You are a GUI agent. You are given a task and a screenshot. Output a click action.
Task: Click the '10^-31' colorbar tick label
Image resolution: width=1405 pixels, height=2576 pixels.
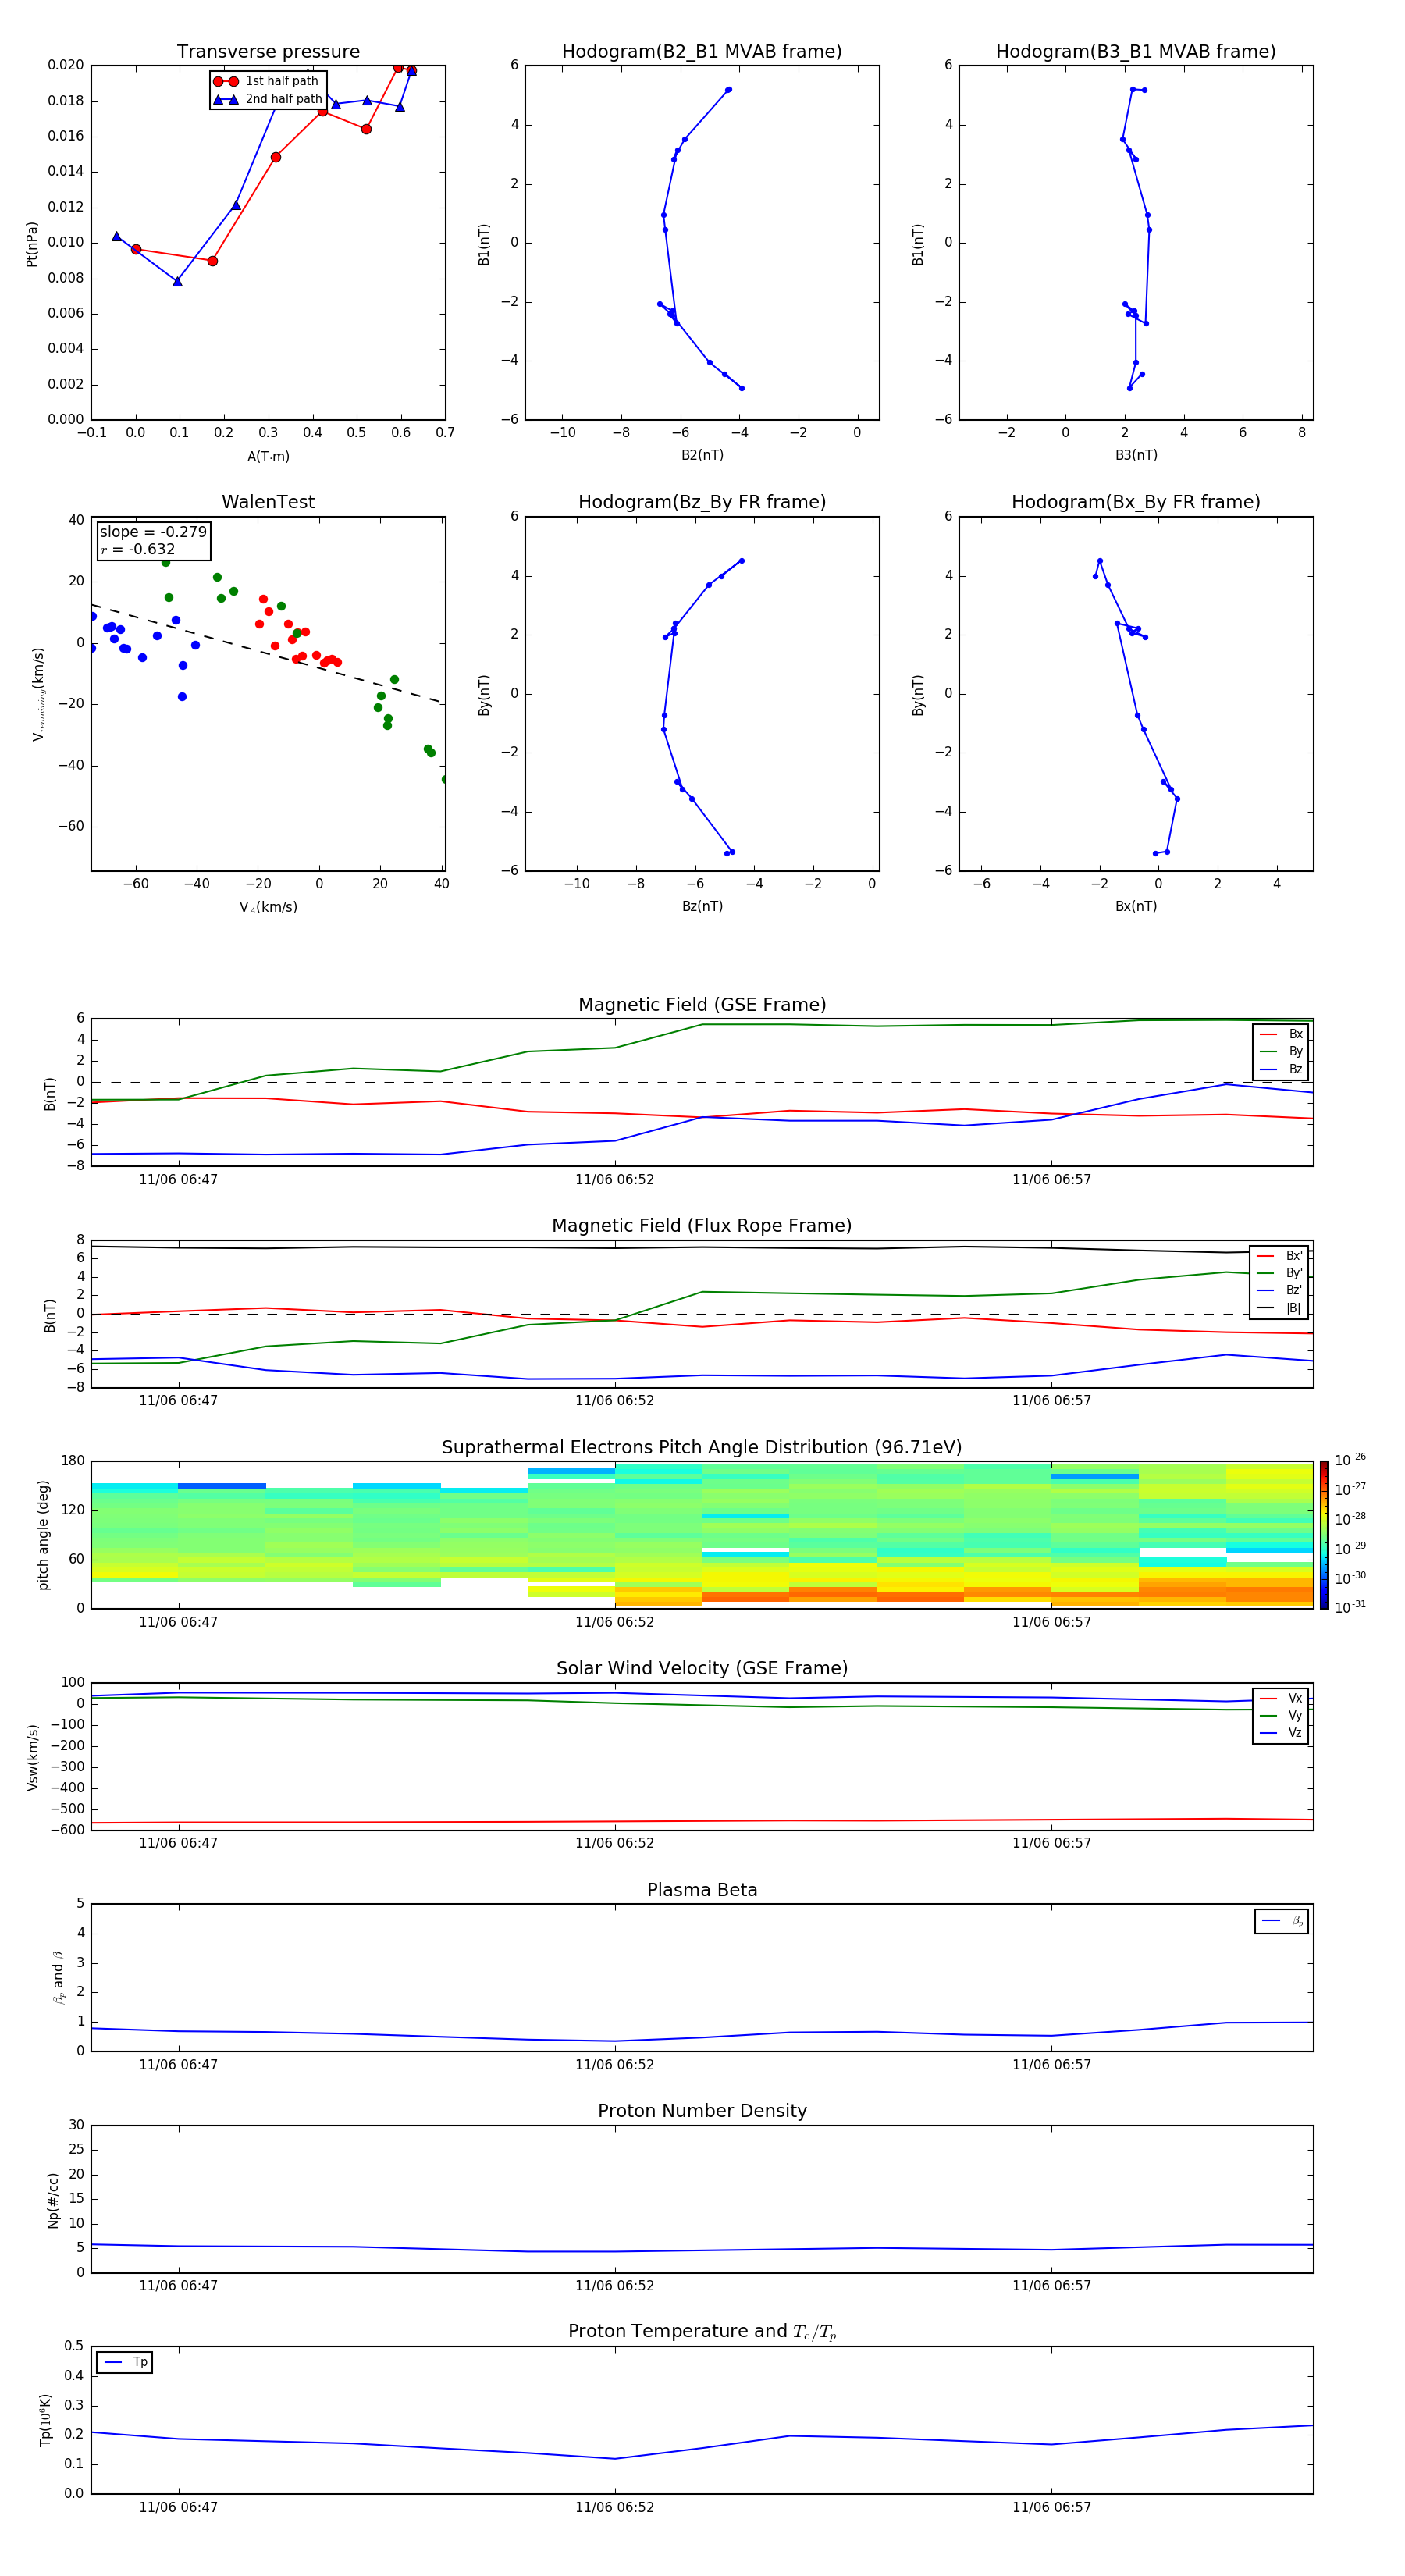click(x=1350, y=1607)
